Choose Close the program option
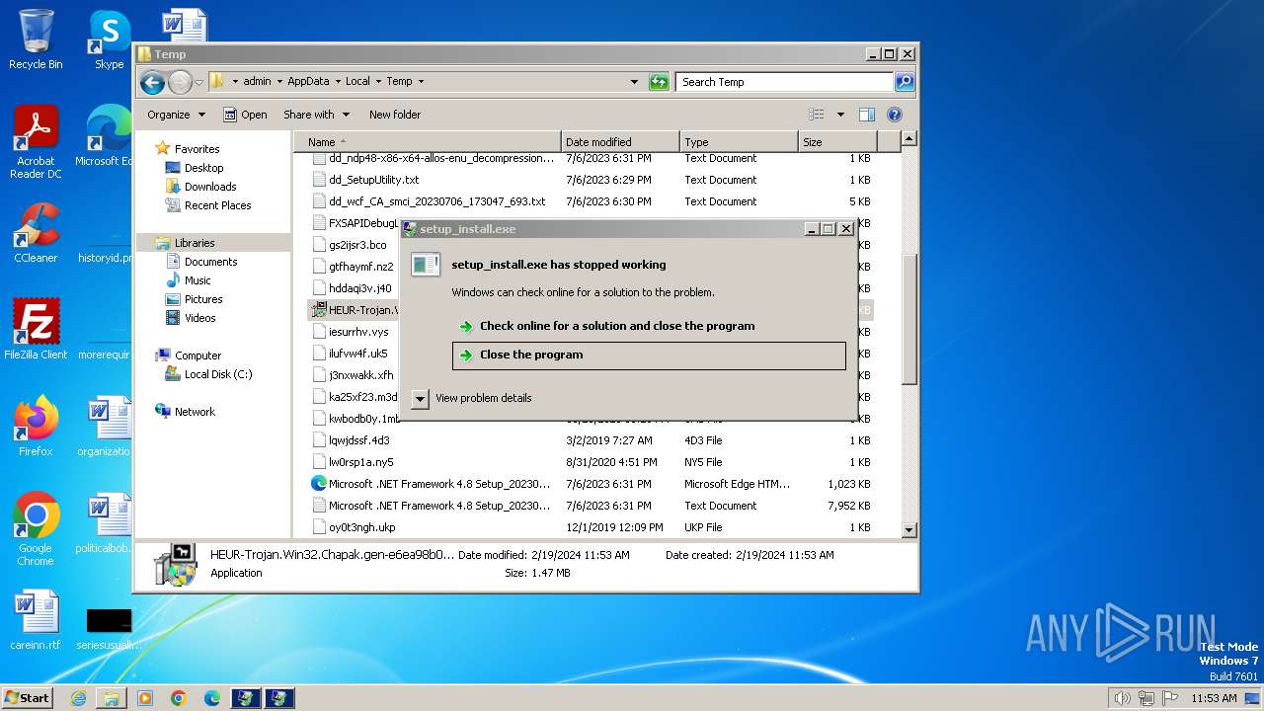The image size is (1264, 711). [x=649, y=355]
